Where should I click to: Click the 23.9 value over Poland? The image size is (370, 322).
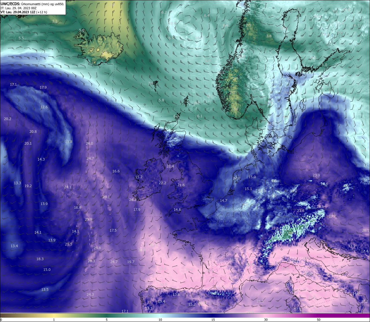tap(316, 175)
